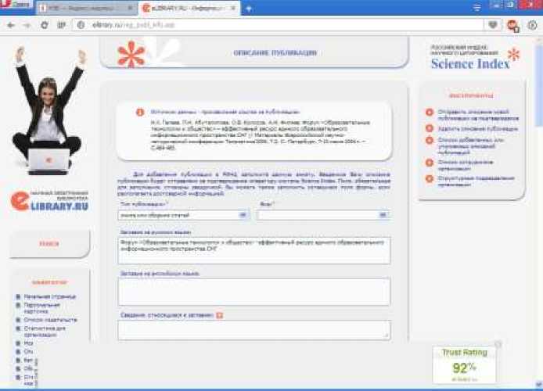Open Список издательств navigator link

tap(51, 320)
